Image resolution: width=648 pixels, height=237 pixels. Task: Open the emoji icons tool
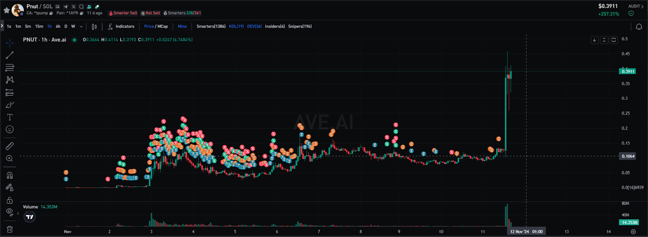click(x=10, y=130)
